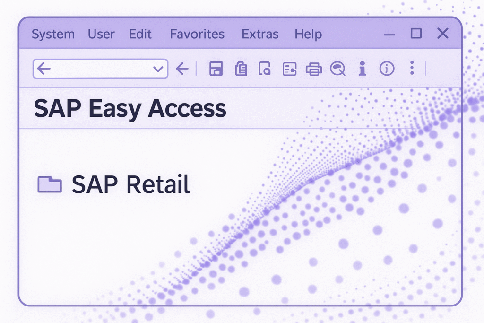
Task: Click the back arrow inside the command field
Action: point(43,69)
